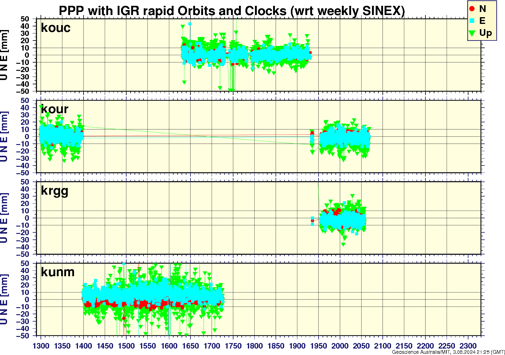Click the isolated red N point left of krgg data
Screen dimensions: 505x355
pos(312,221)
